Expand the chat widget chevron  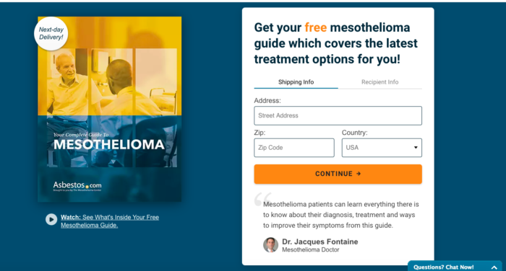494,267
